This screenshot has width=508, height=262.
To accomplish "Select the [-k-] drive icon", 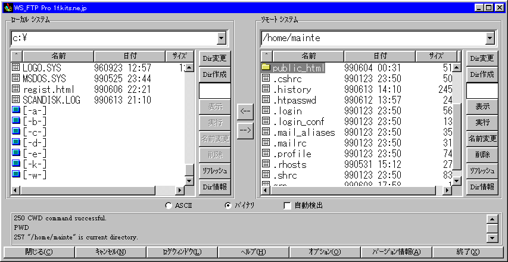I will pos(15,164).
